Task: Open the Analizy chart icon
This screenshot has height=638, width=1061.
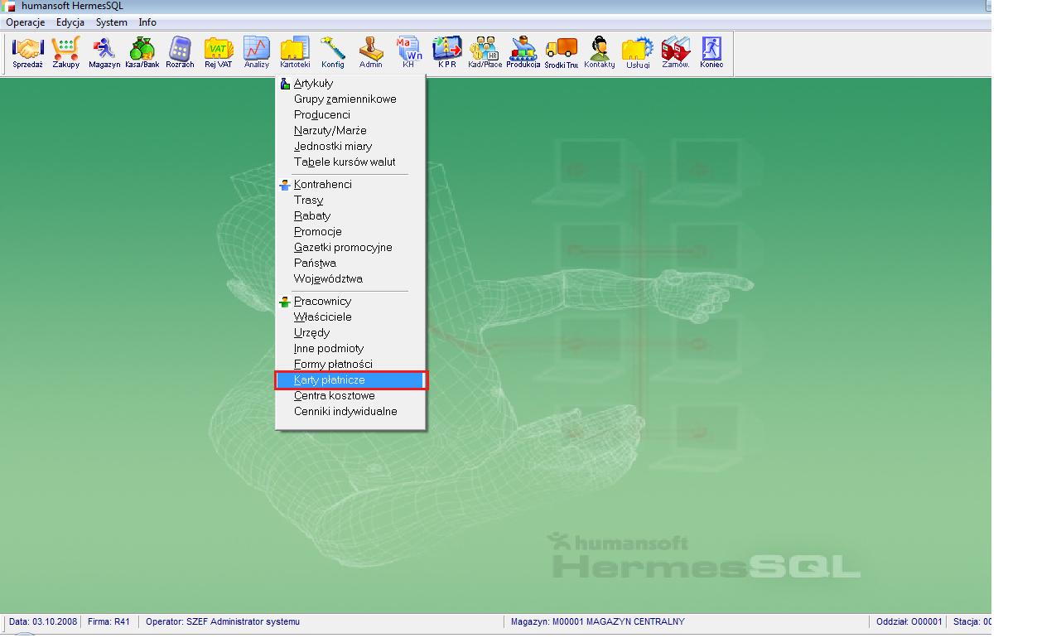Action: click(x=257, y=52)
